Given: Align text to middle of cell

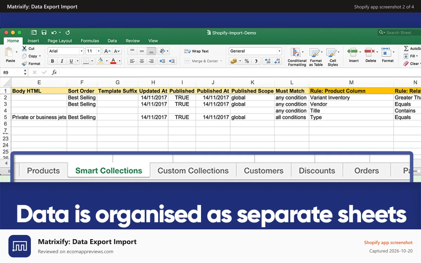Looking at the screenshot, I should [x=142, y=51].
